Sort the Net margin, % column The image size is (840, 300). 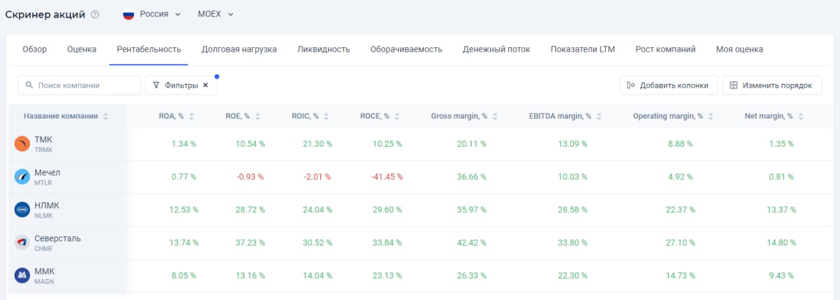[801, 117]
